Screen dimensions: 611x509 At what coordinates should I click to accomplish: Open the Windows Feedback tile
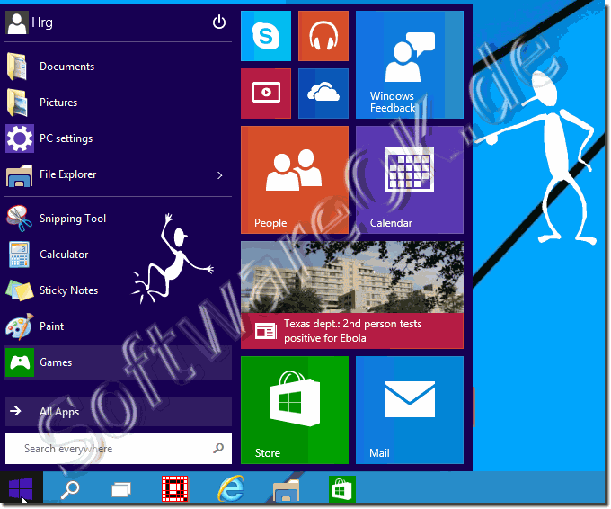410,65
